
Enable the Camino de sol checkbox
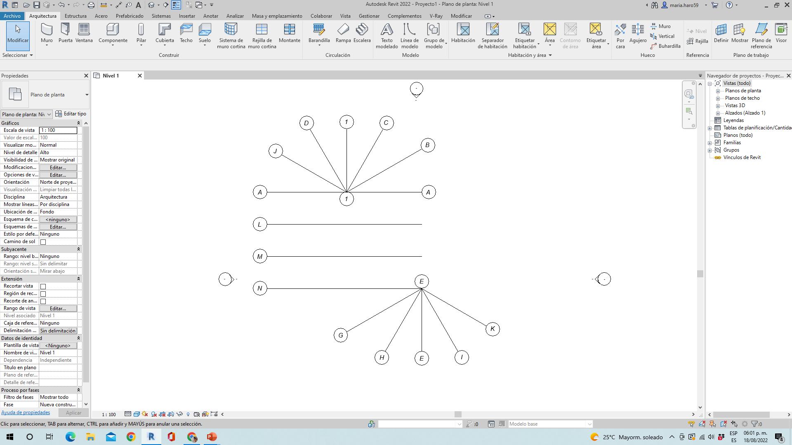[43, 242]
